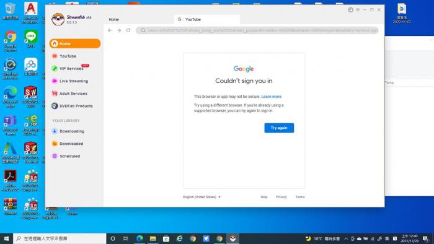Viewport: 434px width, 244px height.
Task: Open the taskbar clock and calendar
Action: [x=409, y=238]
